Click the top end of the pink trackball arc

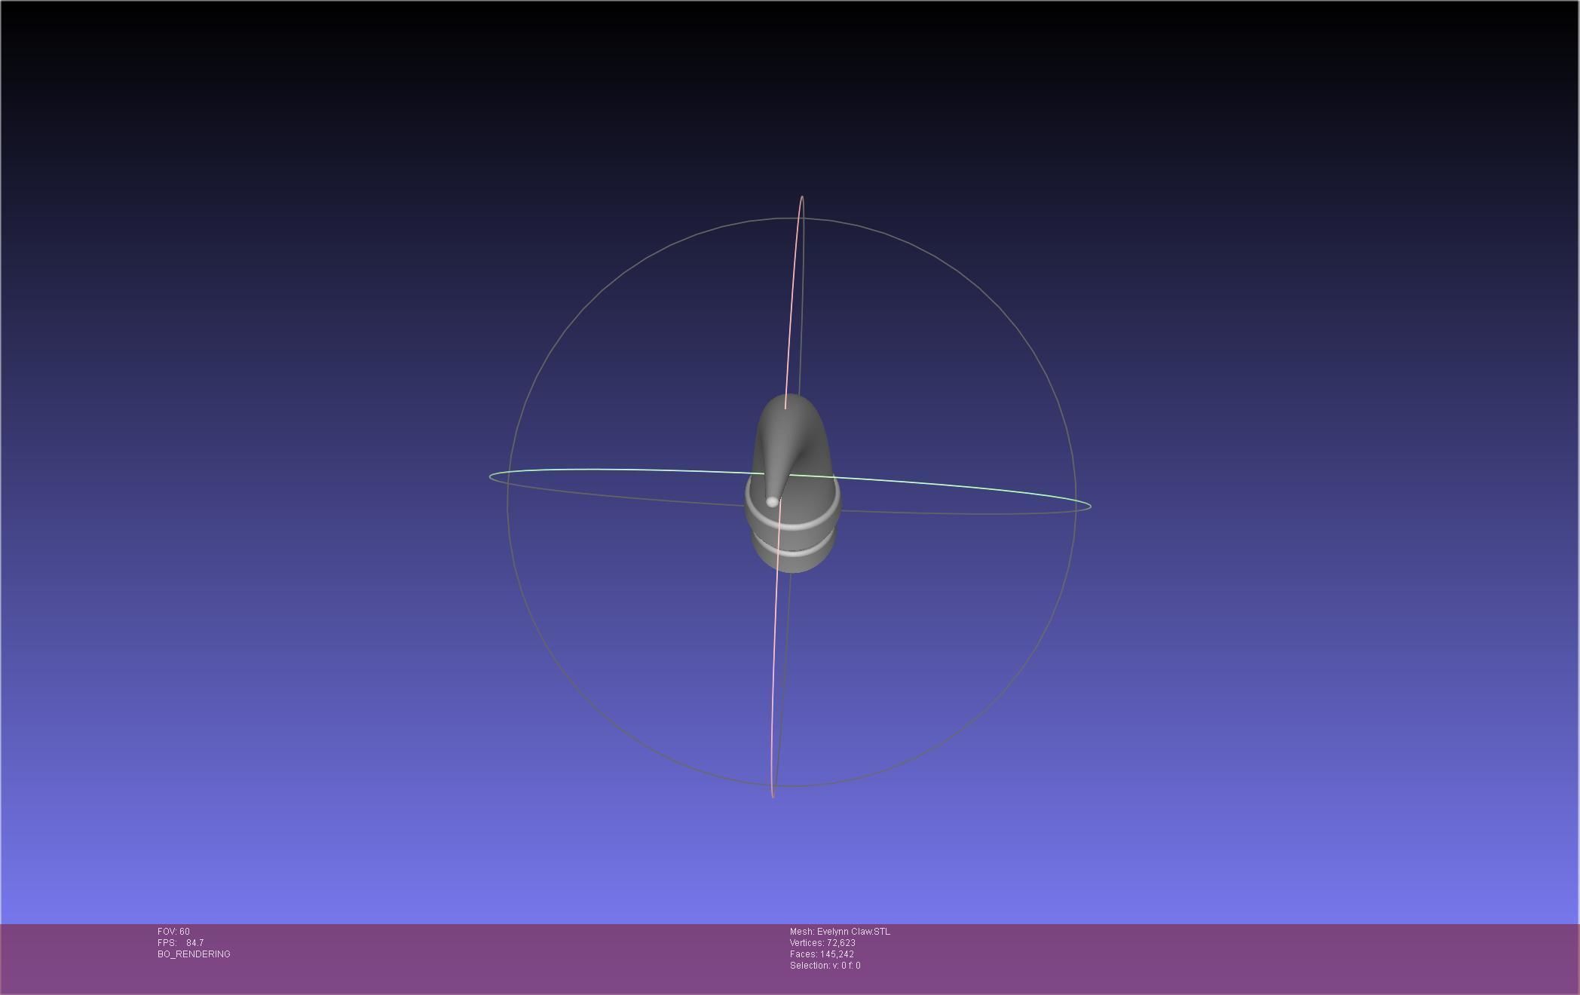pos(801,197)
